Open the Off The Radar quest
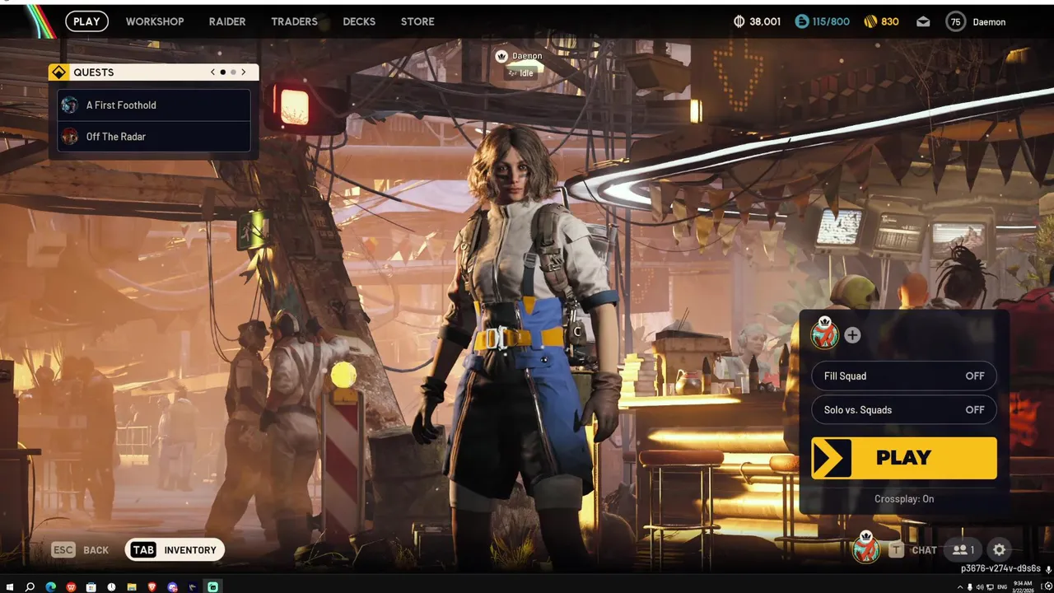This screenshot has width=1054, height=593. coord(154,137)
